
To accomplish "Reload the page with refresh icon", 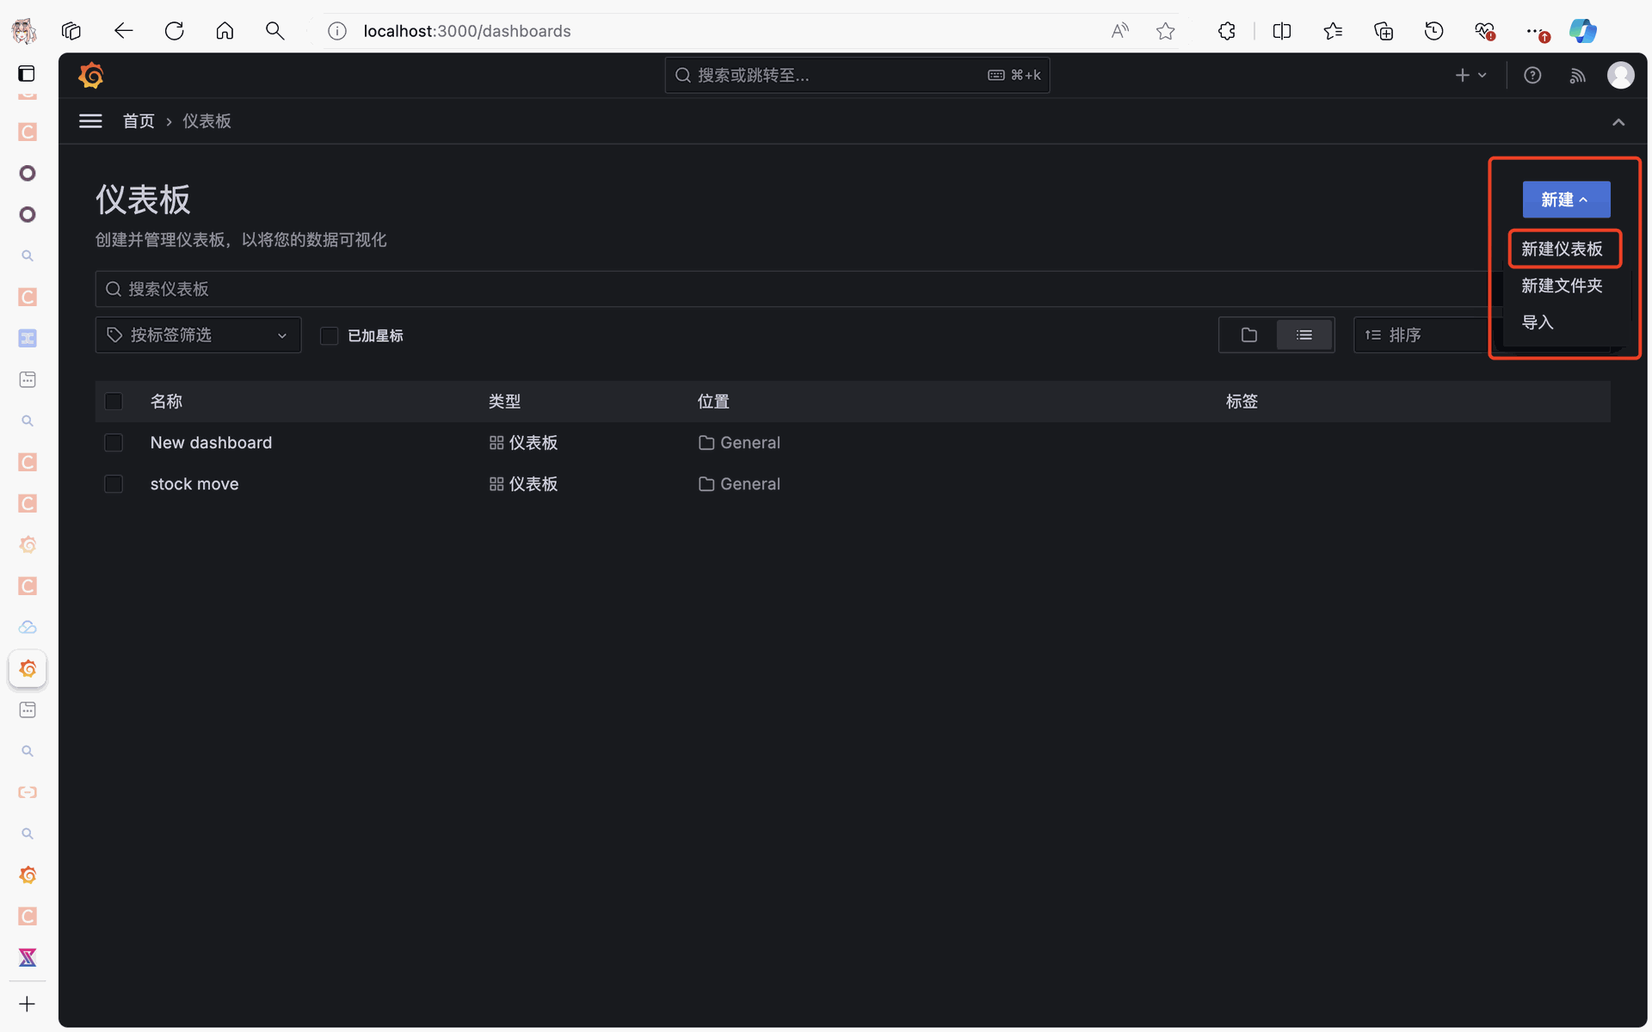I will (x=174, y=31).
